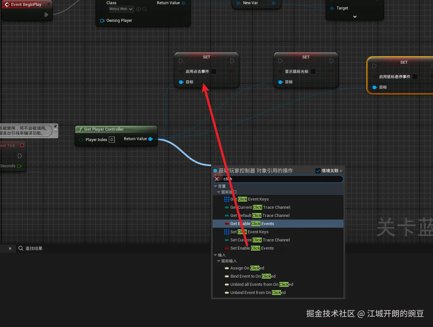Select Assign On Clicked

pyautogui.click(x=278, y=268)
